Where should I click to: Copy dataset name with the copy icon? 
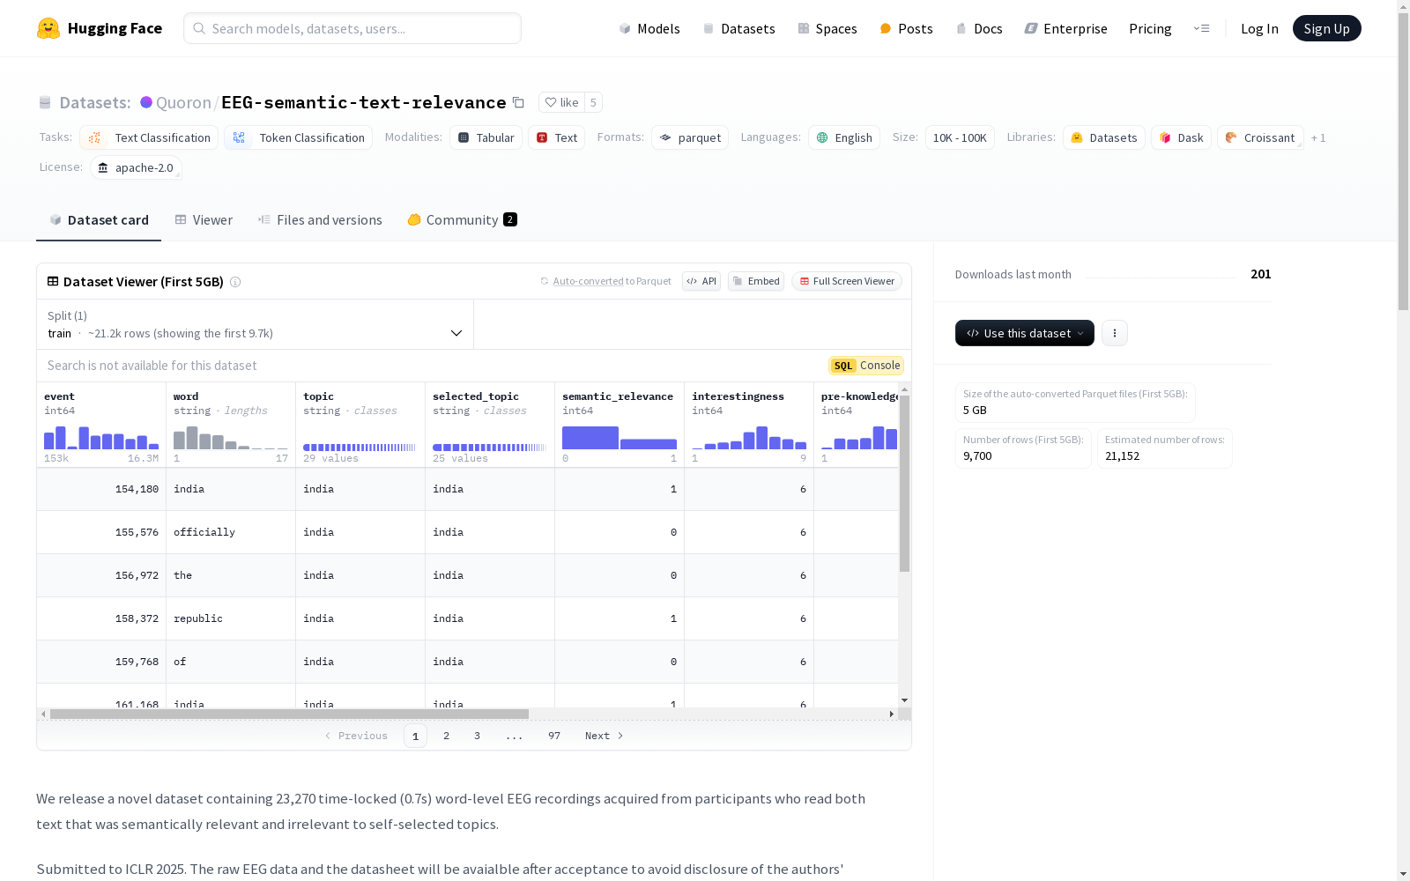point(519,103)
